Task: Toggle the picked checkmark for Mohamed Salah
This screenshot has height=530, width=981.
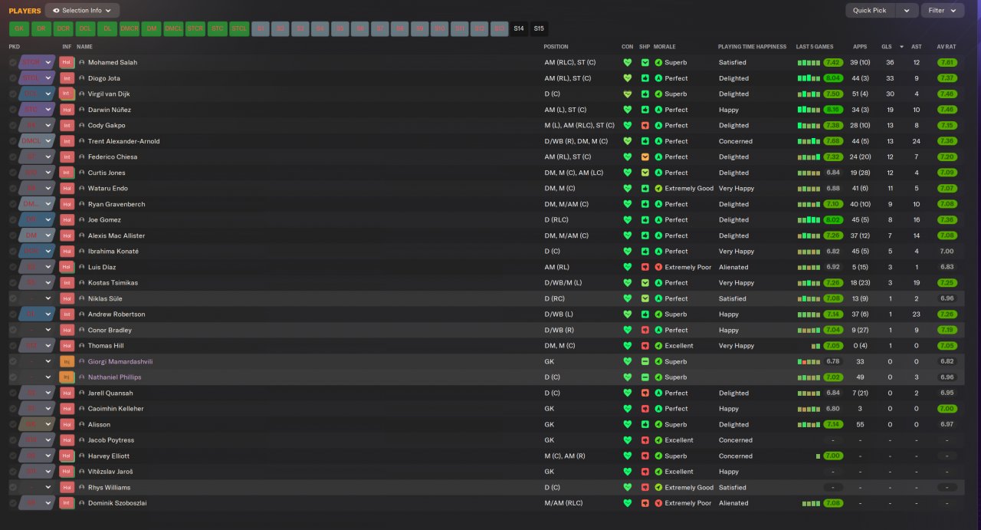Action: [x=13, y=62]
